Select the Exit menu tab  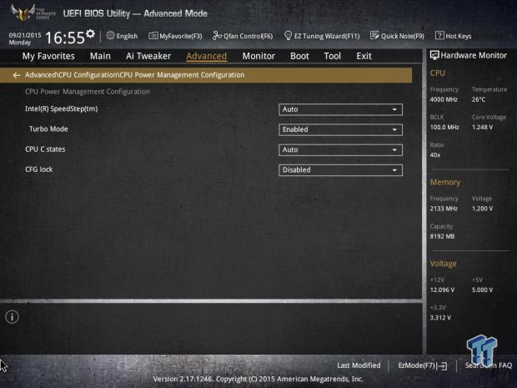point(364,56)
